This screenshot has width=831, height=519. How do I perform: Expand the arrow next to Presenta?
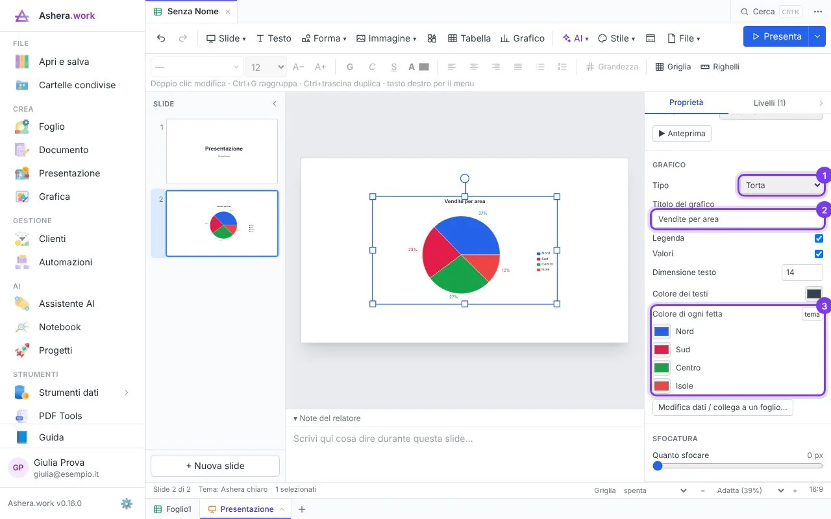(816, 36)
